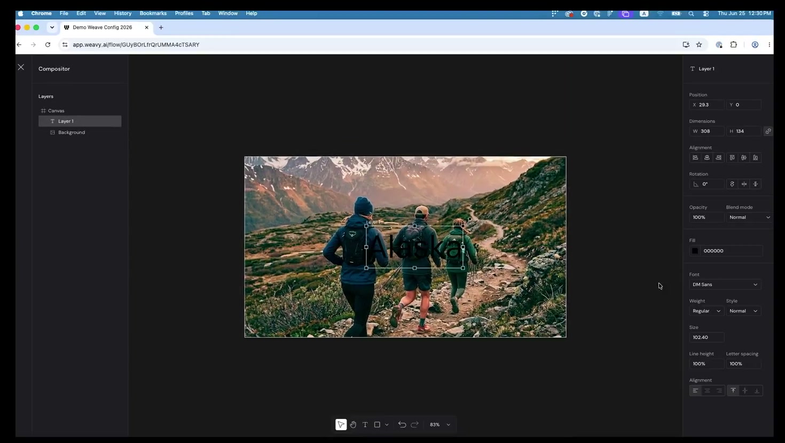
Task: Close the Demo Weave Config tab
Action: [146, 27]
